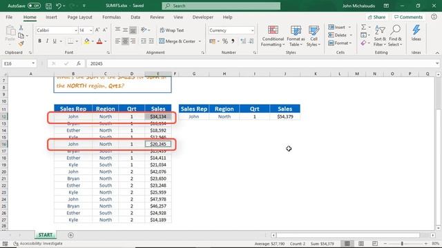Open the font size 14 dropdown
The width and height of the screenshot is (442, 248).
90,30
